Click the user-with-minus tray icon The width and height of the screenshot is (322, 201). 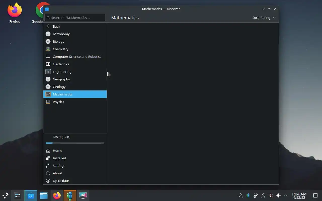coord(263,195)
